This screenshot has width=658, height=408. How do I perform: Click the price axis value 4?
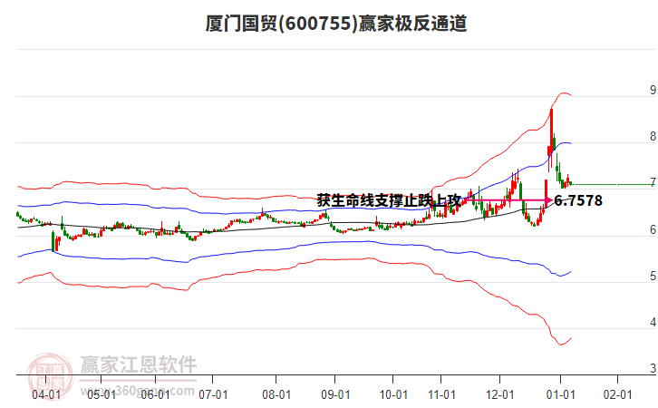click(x=653, y=322)
